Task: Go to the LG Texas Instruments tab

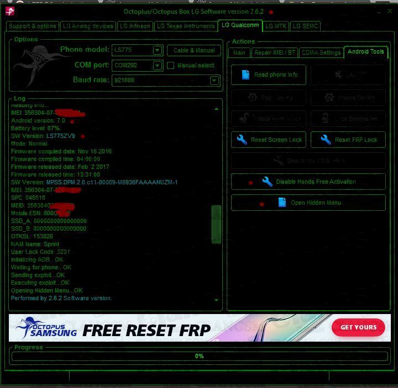Action: 186,26
